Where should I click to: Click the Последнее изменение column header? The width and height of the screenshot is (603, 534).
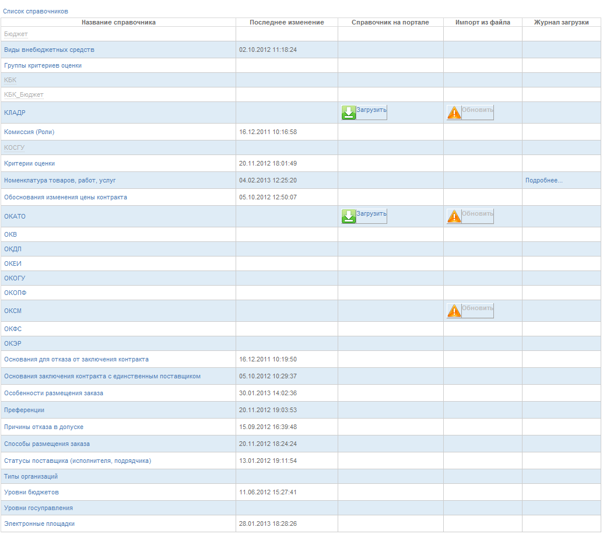(287, 22)
